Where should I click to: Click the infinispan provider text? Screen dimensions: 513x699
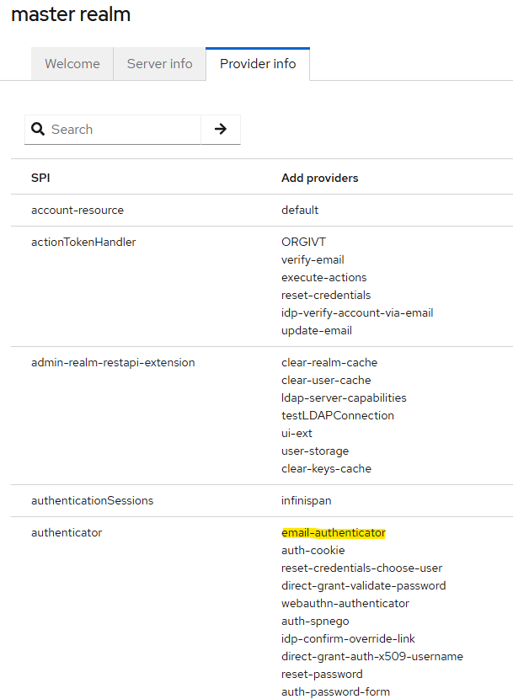pos(306,500)
